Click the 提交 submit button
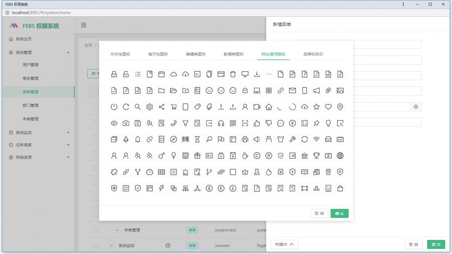This screenshot has width=452, height=254. click(x=436, y=244)
